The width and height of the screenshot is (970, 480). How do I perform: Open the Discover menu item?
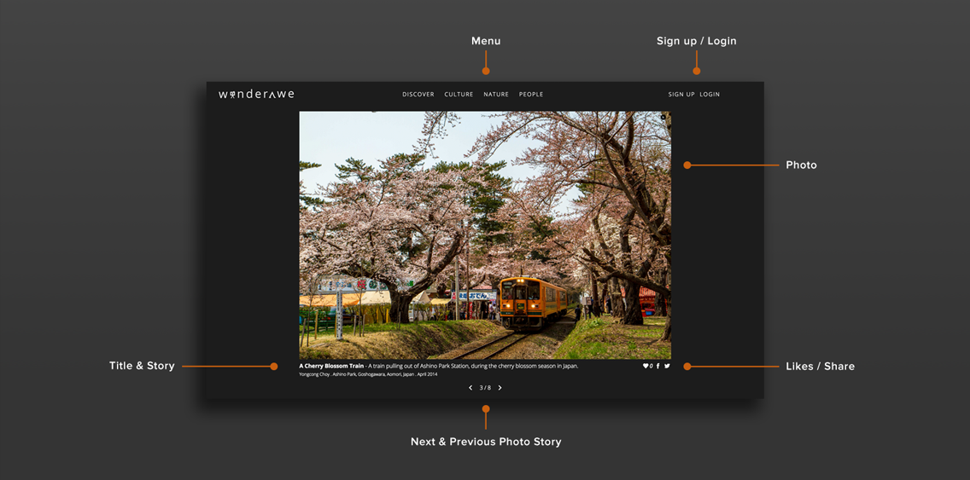coord(418,95)
